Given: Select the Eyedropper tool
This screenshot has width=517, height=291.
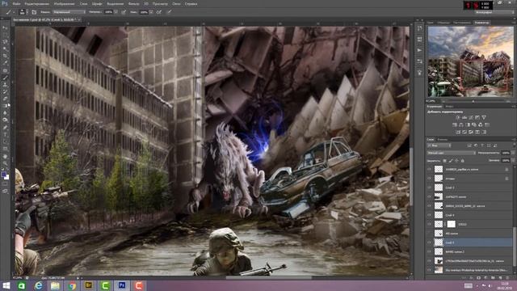Looking at the screenshot, I should (x=5, y=63).
